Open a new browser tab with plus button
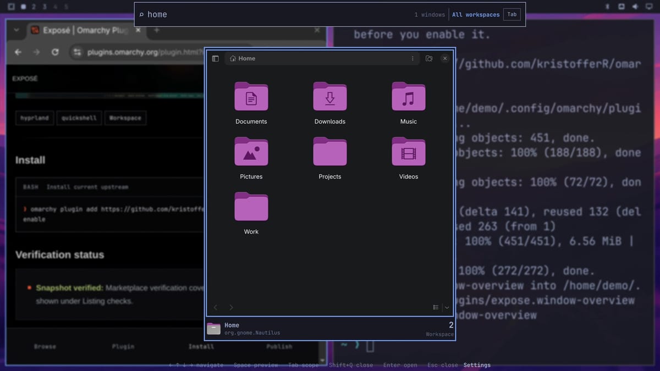The height and width of the screenshot is (371, 660). coord(157,30)
